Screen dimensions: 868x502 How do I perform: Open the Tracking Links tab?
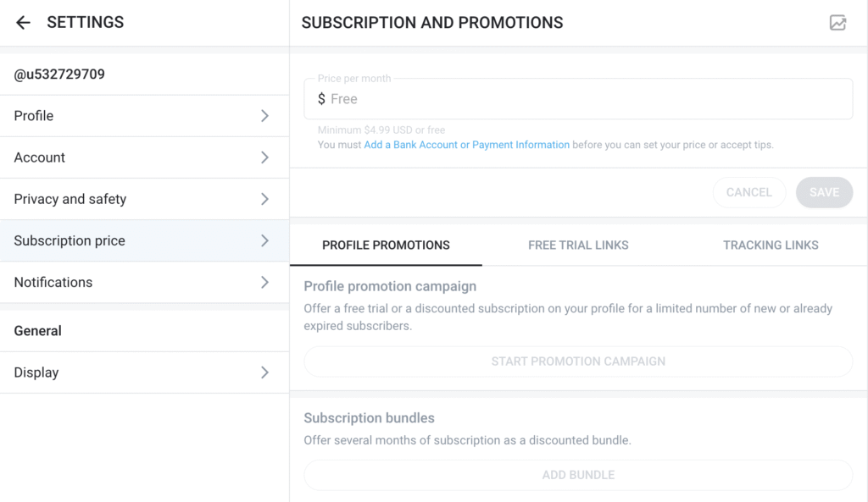click(771, 245)
